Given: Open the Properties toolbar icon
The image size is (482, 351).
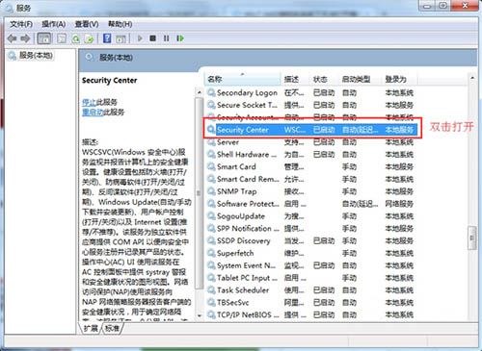Looking at the screenshot, I should click(62, 38).
